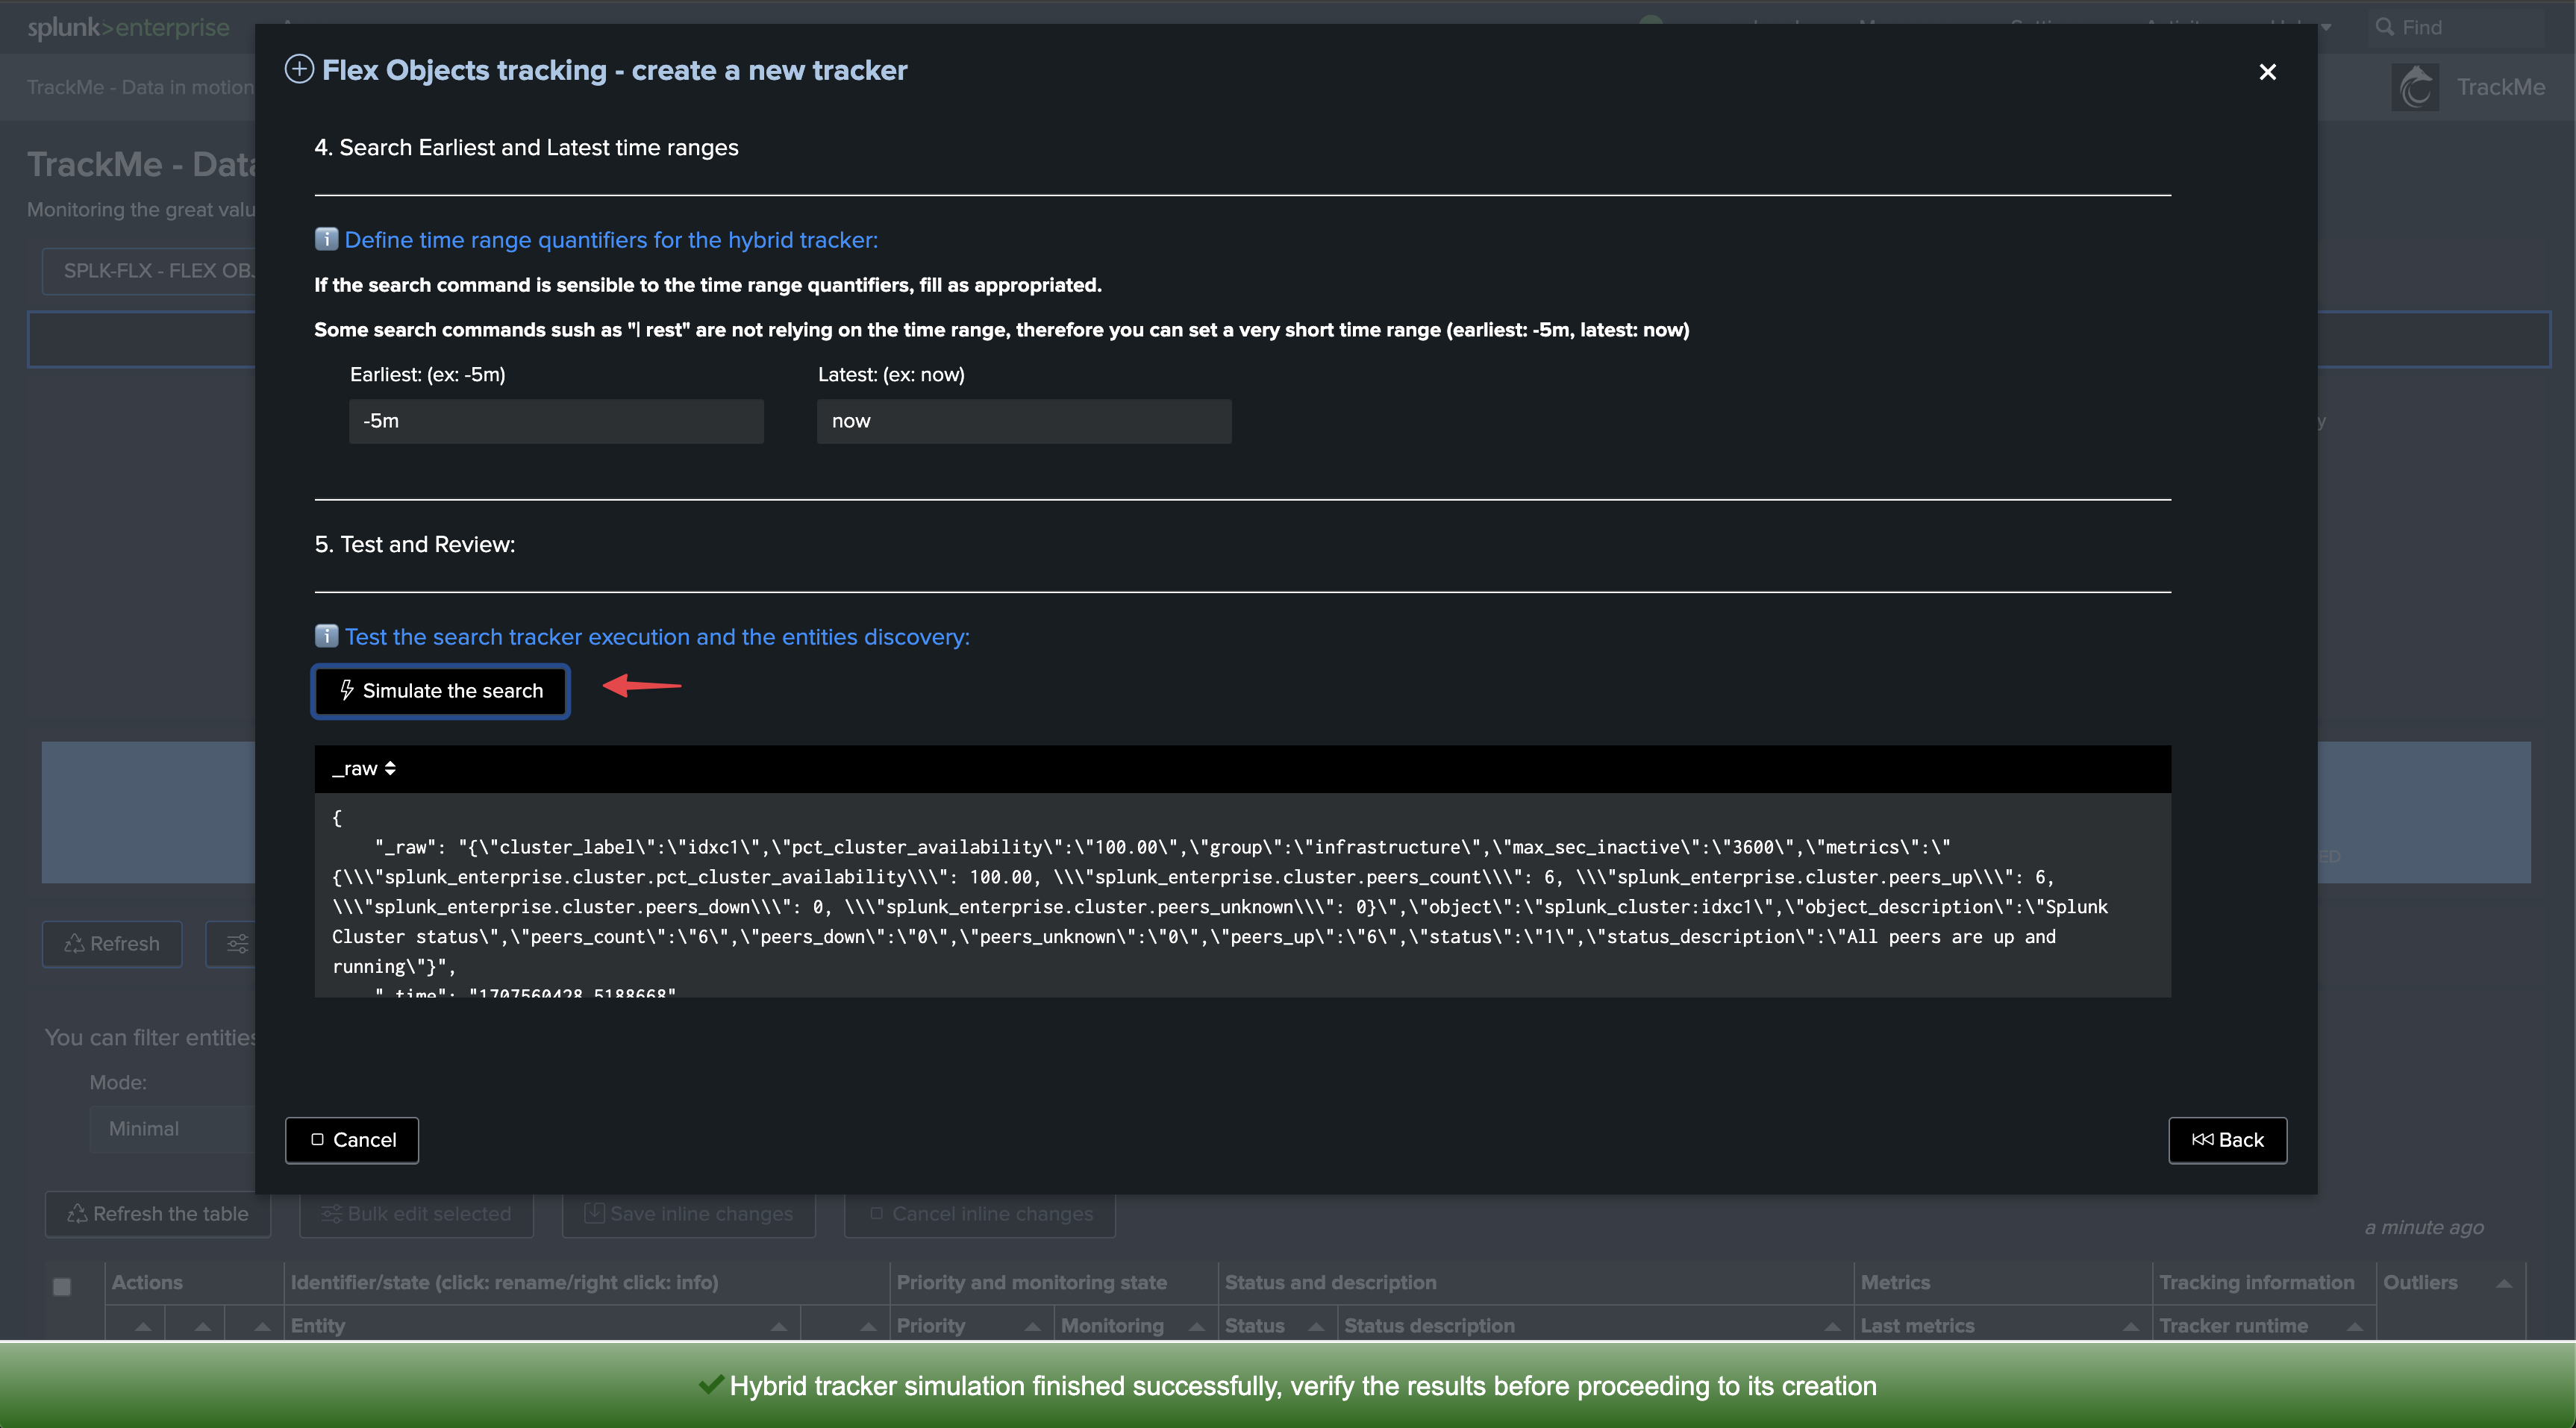Open TrackMe - Data in motion menu
Viewport: 2576px width, 1428px height.
pos(140,87)
